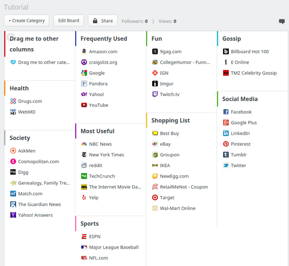Image resolution: width=289 pixels, height=266 pixels.
Task: Select the Social Media category header
Action: click(240, 99)
